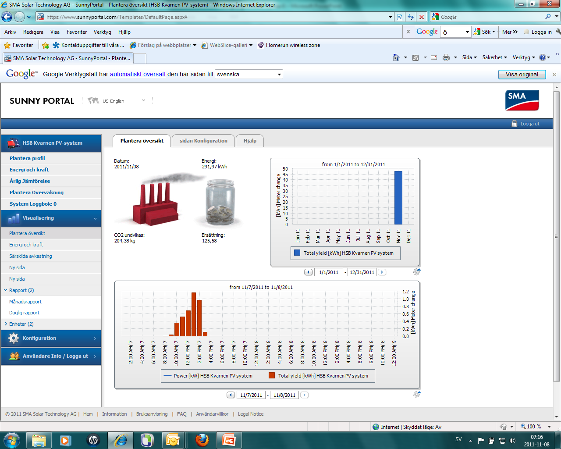Click the Read mail envelope icon
The height and width of the screenshot is (449, 561).
pos(434,57)
